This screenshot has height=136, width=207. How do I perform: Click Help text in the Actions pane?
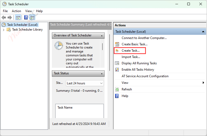tap(125, 96)
